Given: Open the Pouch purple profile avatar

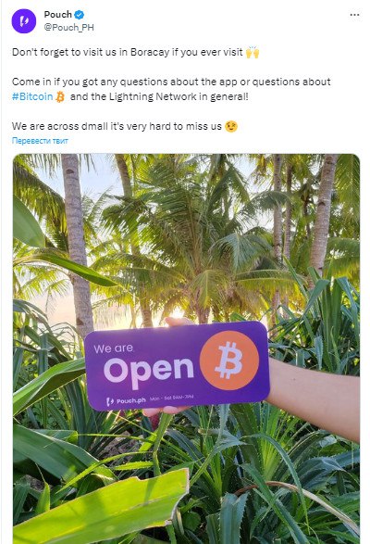Looking at the screenshot, I should [24, 21].
